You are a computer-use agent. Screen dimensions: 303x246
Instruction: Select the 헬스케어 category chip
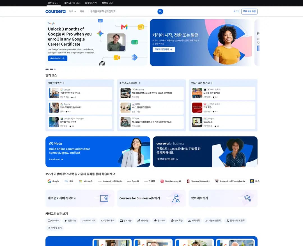click(160, 221)
